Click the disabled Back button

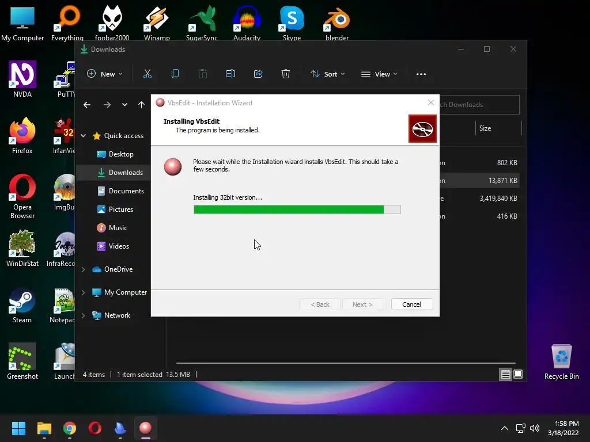point(320,304)
